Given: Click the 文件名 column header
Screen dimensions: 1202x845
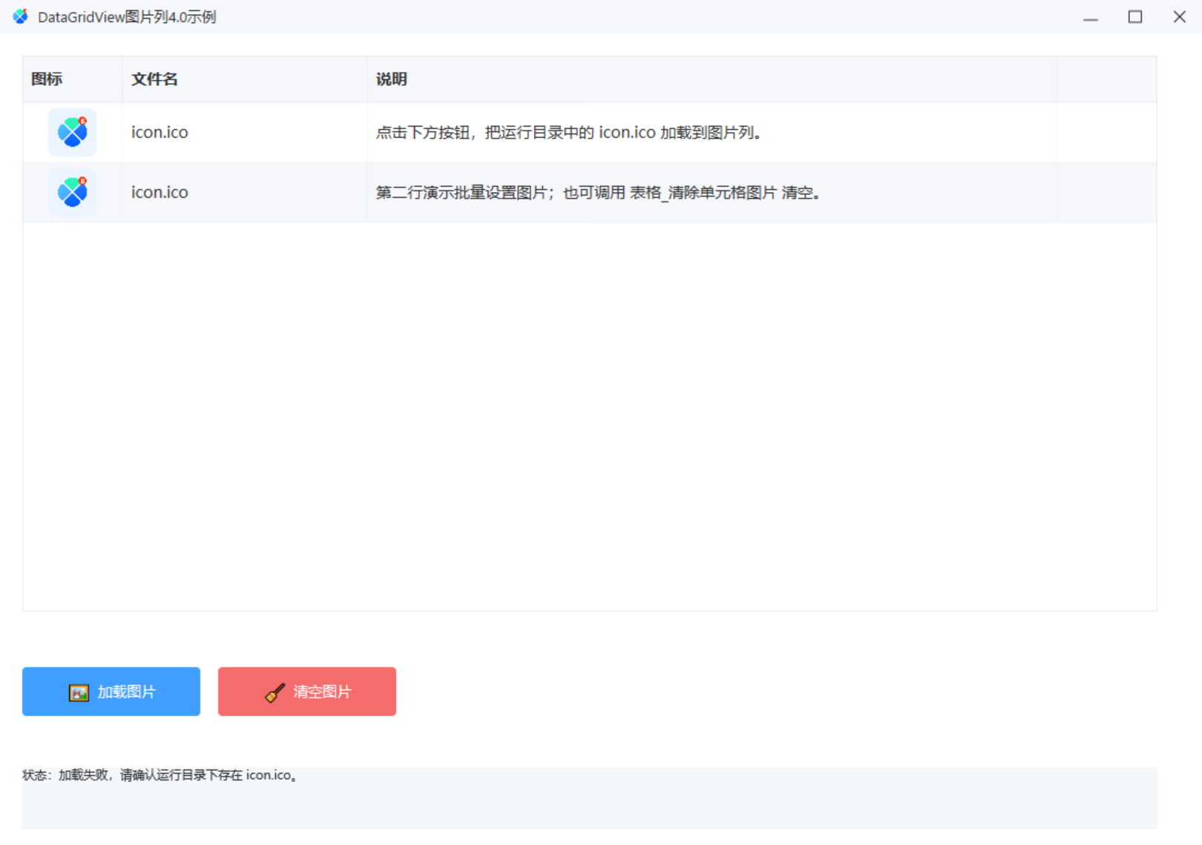Looking at the screenshot, I should (245, 79).
